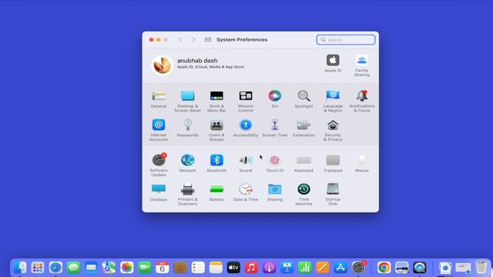Viewport: 493px width, 277px height.
Task: Open Internet Accounts pane
Action: [x=159, y=130]
